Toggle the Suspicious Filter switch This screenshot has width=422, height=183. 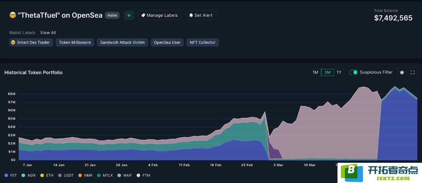(x=353, y=72)
